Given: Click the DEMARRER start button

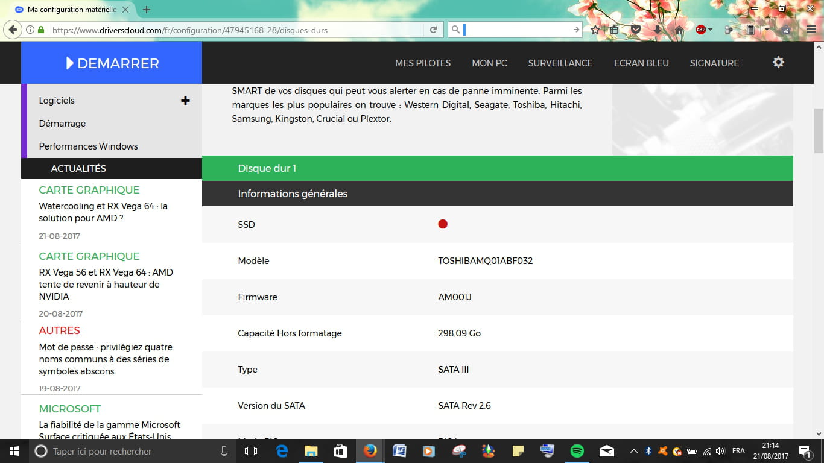Looking at the screenshot, I should [x=112, y=63].
